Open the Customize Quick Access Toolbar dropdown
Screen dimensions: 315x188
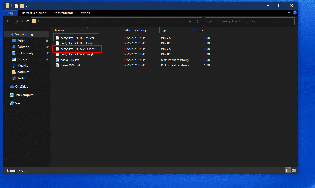[x=27, y=6]
